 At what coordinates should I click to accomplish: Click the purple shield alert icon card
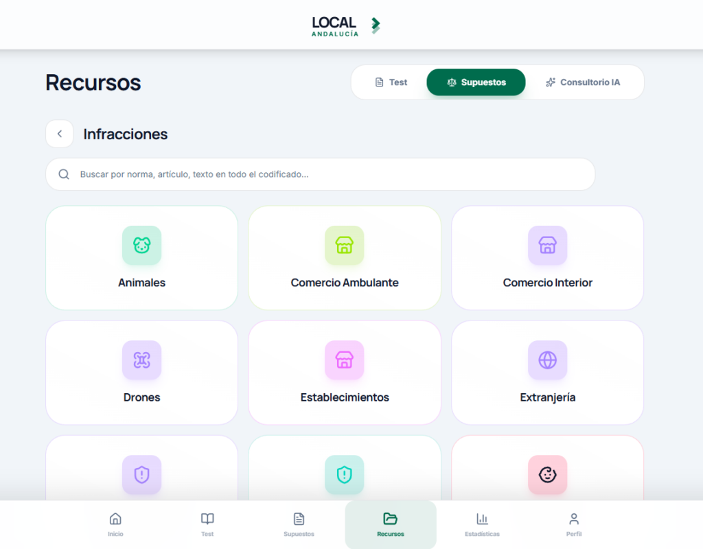pos(141,468)
